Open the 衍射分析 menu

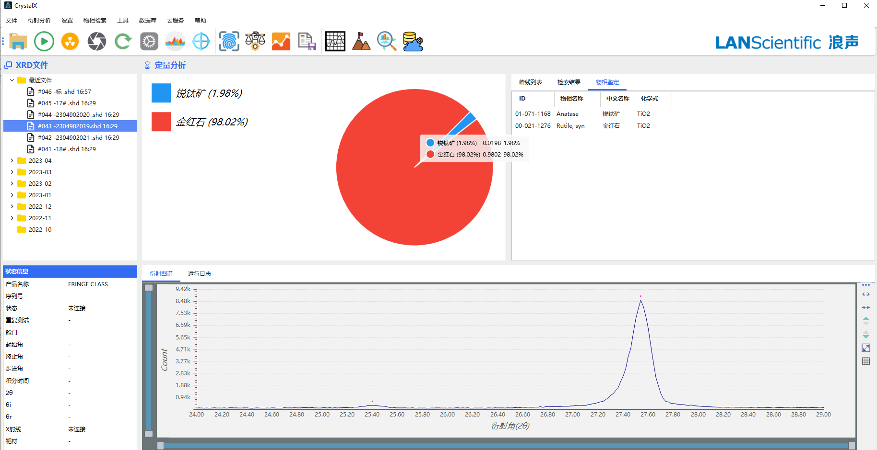pyautogui.click(x=39, y=21)
